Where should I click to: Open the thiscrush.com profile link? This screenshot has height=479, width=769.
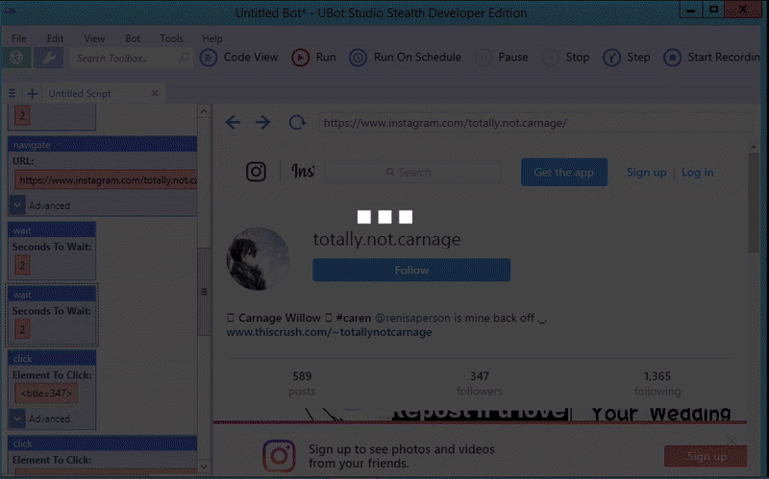[329, 332]
